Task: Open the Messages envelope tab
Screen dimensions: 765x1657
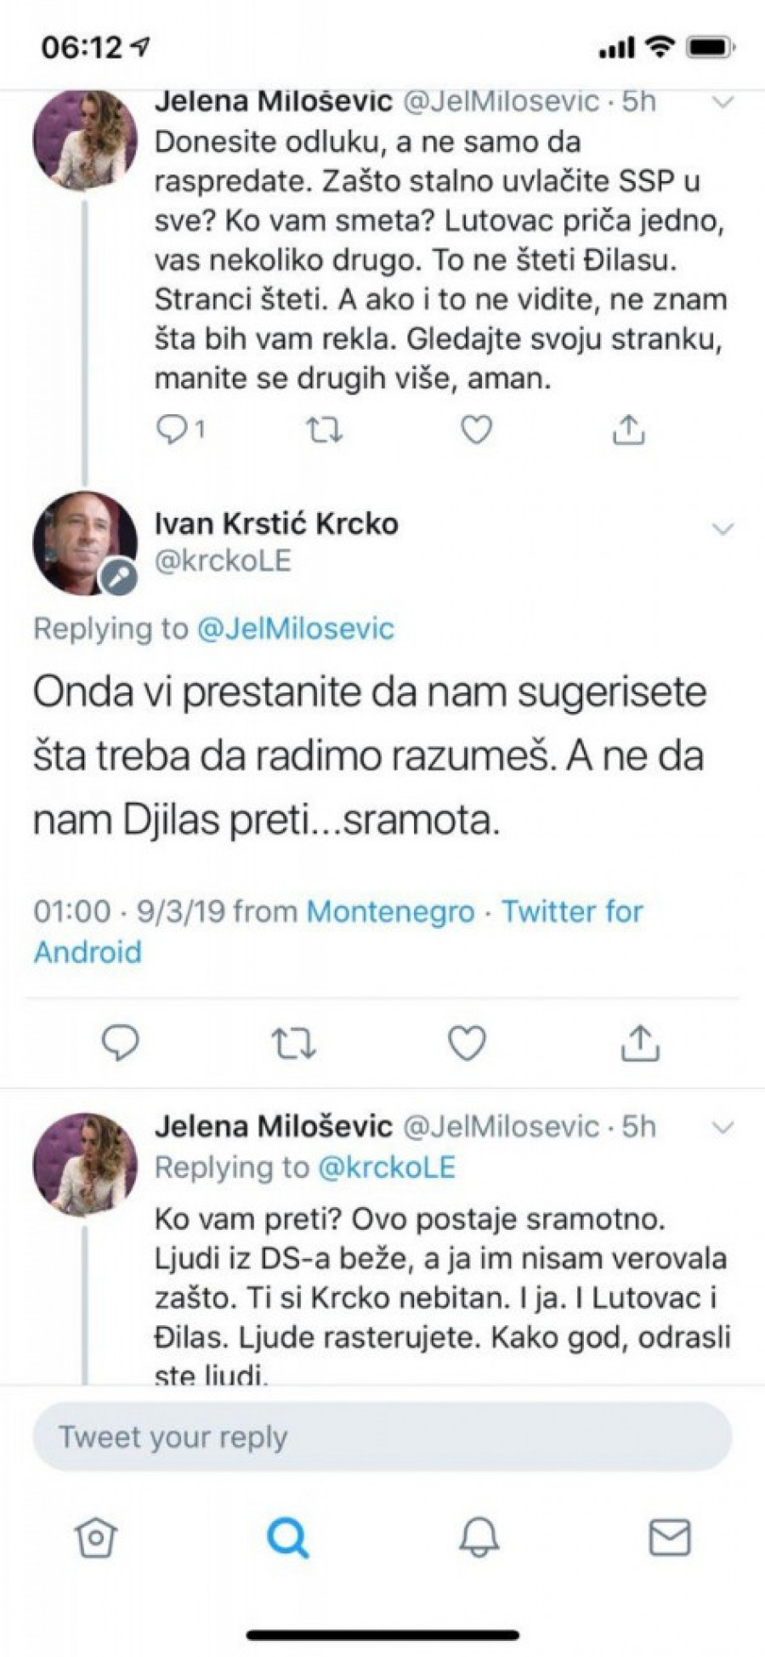Action: [670, 1537]
